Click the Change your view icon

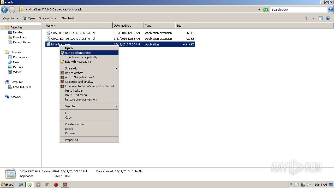[307, 18]
